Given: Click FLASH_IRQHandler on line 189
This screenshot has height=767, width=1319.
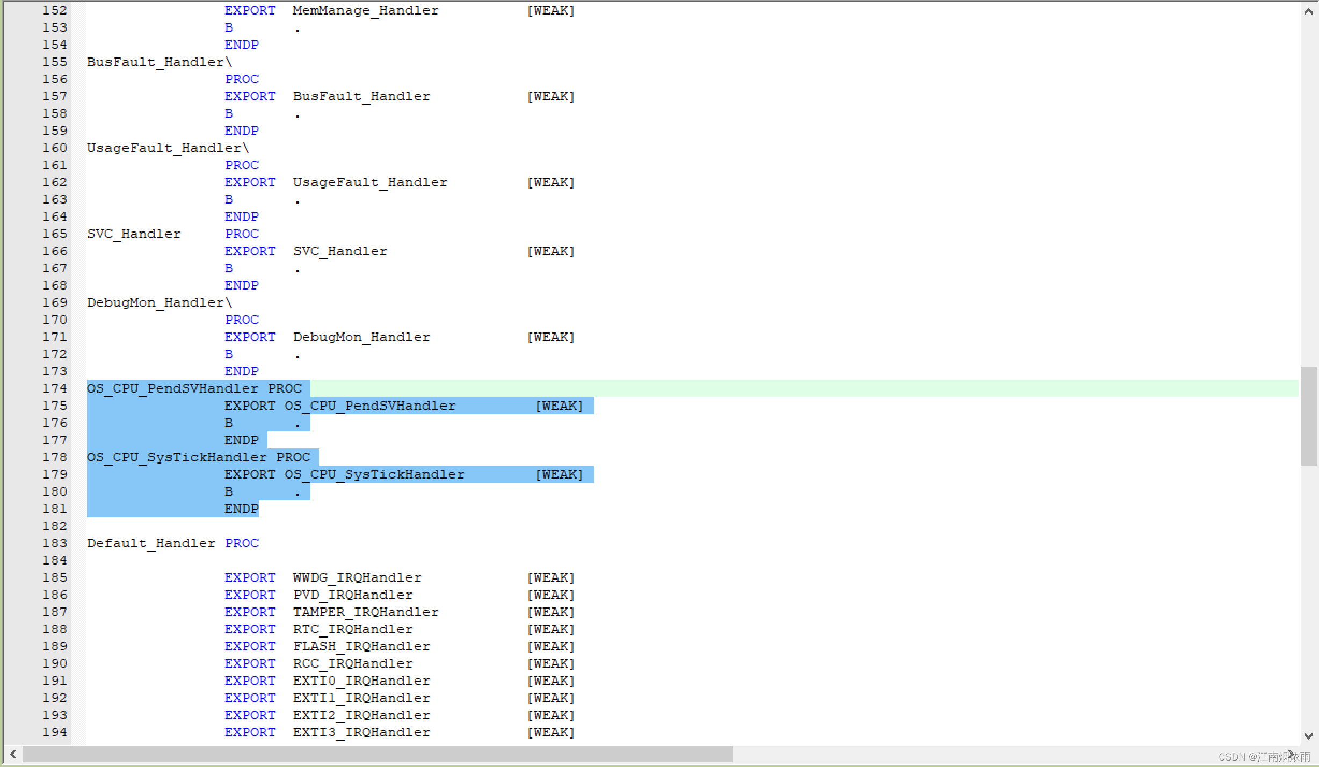Looking at the screenshot, I should pyautogui.click(x=361, y=647).
